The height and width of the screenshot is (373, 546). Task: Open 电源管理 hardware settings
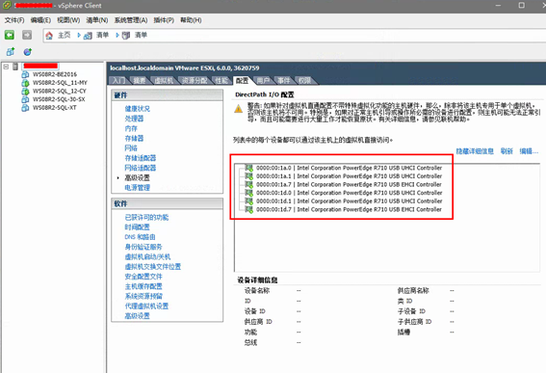coord(138,188)
